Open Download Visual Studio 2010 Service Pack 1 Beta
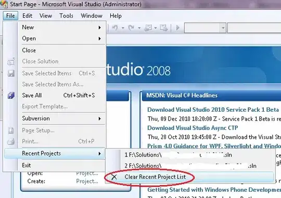 coord(213,110)
